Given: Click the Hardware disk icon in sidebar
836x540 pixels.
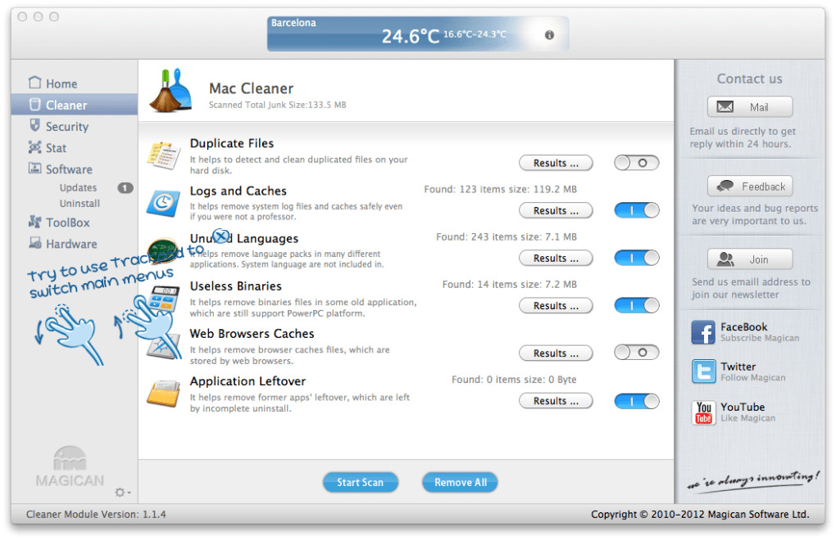Looking at the screenshot, I should pyautogui.click(x=34, y=243).
